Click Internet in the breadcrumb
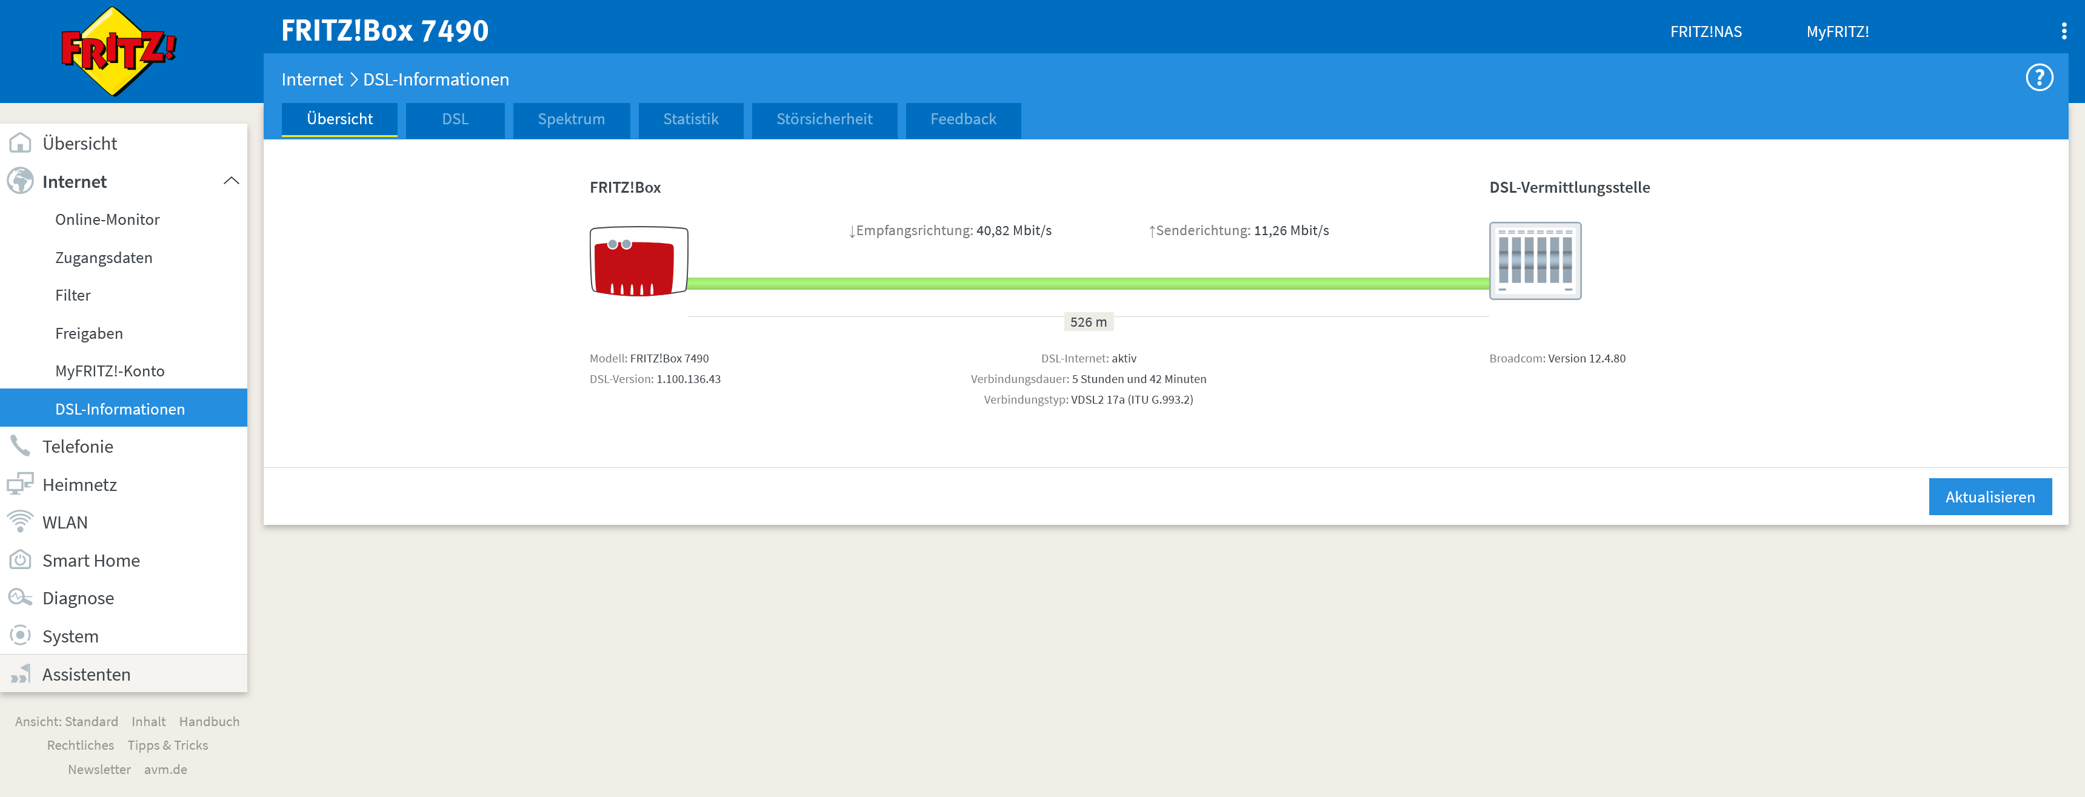Viewport: 2085px width, 797px height. coord(312,79)
